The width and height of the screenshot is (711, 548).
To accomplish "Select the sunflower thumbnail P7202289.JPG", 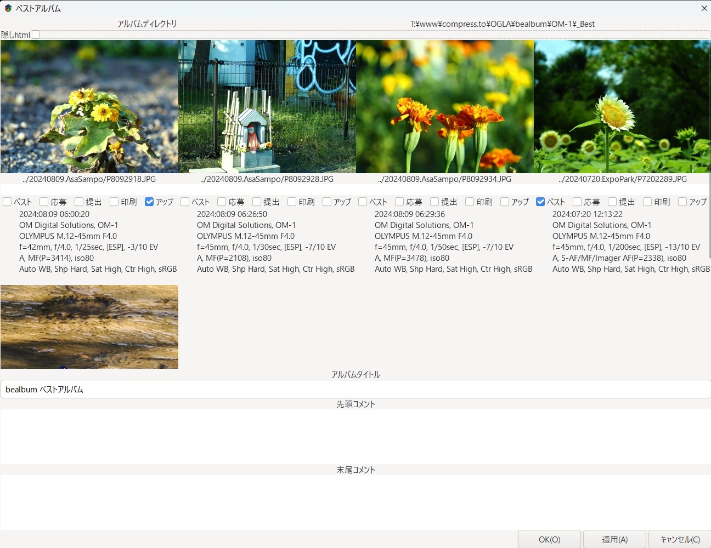I will [622, 106].
